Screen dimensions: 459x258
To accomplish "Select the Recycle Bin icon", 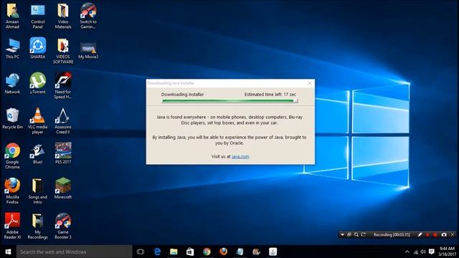I will (x=12, y=119).
